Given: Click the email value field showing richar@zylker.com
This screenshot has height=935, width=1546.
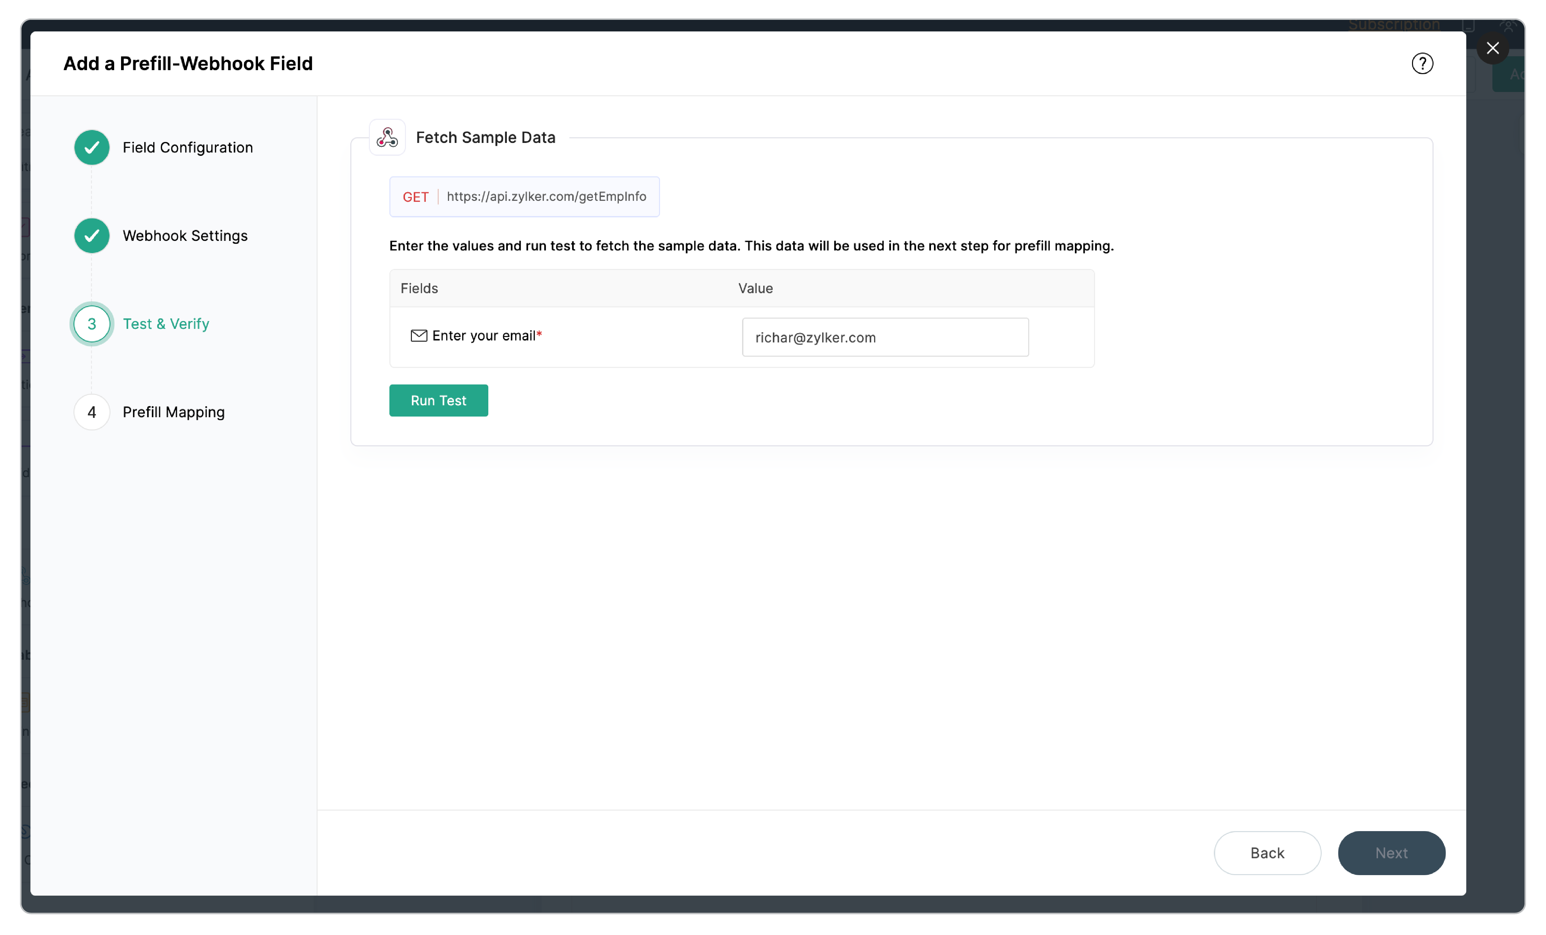Looking at the screenshot, I should coord(885,337).
